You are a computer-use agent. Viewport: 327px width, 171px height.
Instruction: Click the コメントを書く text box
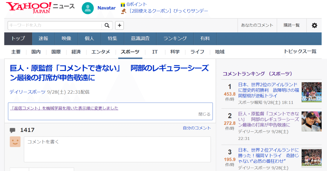click(117, 149)
